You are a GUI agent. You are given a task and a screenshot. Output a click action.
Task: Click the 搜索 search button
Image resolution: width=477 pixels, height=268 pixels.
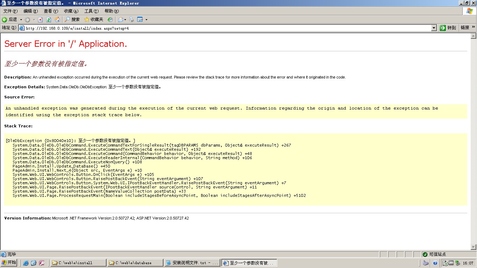72,20
